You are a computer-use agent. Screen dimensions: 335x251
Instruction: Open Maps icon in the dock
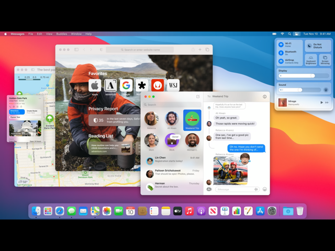[95, 211]
